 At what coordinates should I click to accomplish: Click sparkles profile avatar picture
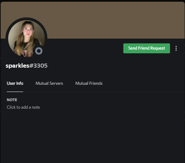pos(27,39)
